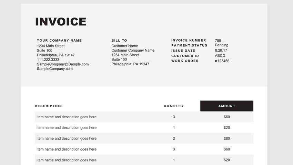
Task: Click the SampleCompany@Sample.com email address
Action: 63,64
